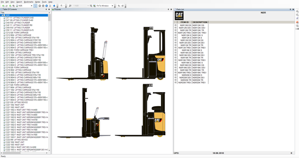Click the blue round play toolbar button
Screen dimensions: 299x158
(47, 6)
